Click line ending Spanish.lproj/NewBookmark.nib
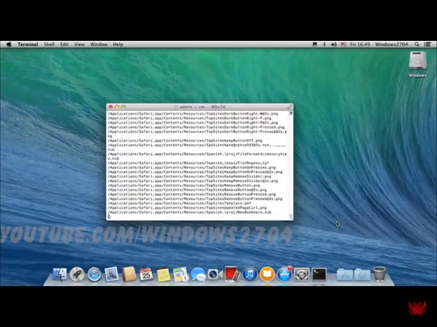The height and width of the screenshot is (327, 437). coord(189,212)
